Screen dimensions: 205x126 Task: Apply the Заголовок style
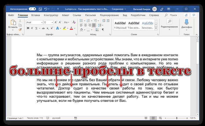point(147,25)
